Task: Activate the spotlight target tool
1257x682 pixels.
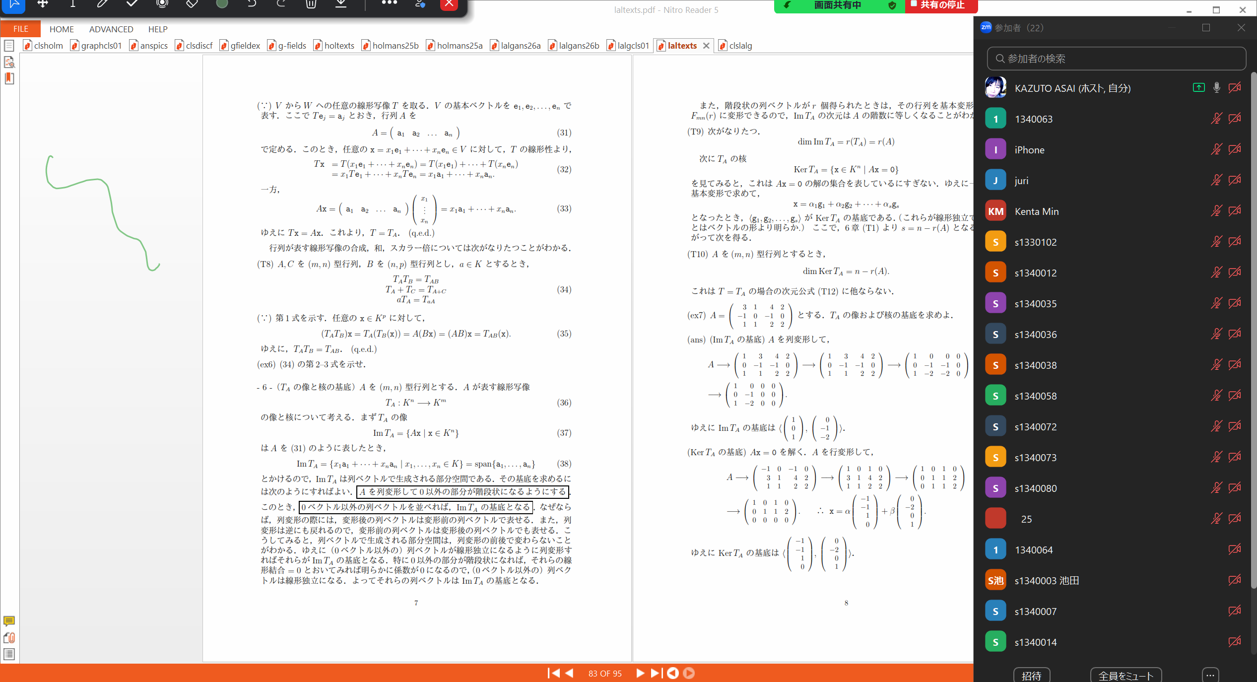Action: click(162, 4)
